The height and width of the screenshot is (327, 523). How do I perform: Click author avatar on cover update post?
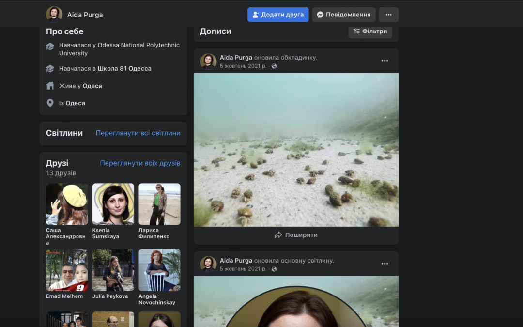(x=208, y=62)
